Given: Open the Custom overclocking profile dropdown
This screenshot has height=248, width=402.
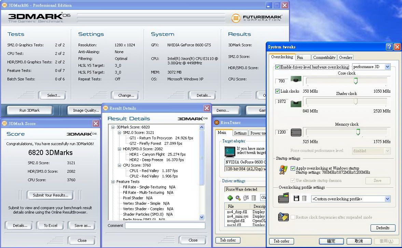Looking at the screenshot, I should pyautogui.click(x=387, y=199).
